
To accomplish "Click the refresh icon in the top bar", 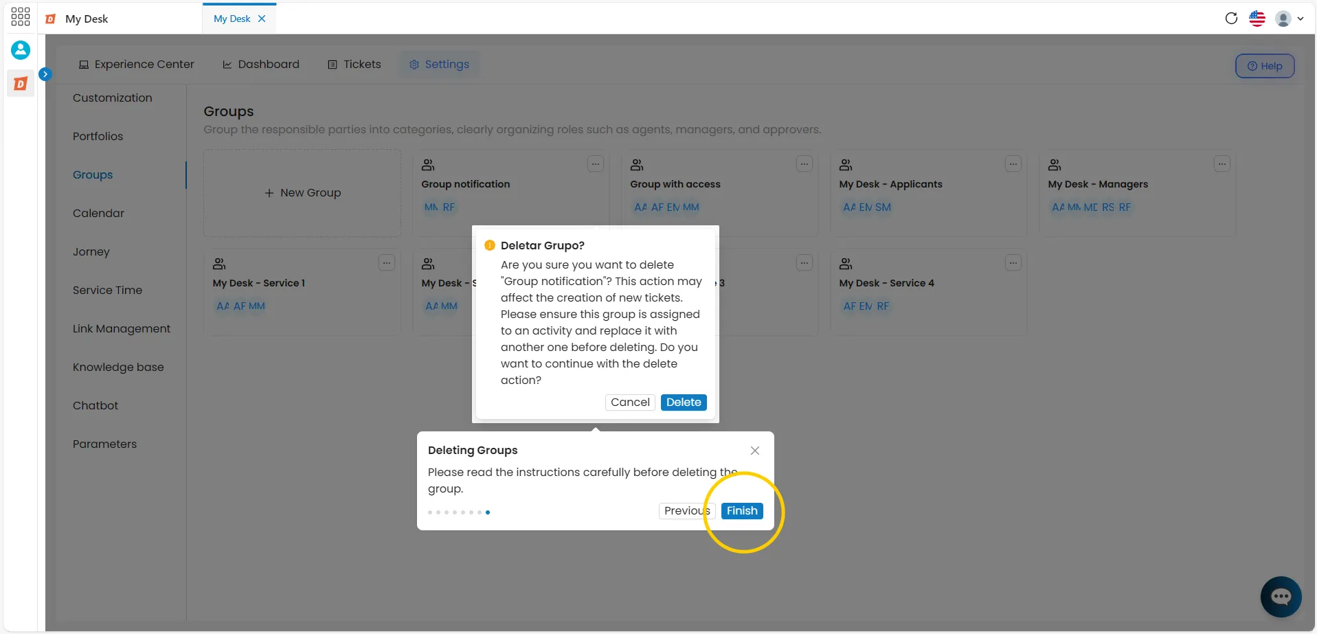I will coord(1231,19).
